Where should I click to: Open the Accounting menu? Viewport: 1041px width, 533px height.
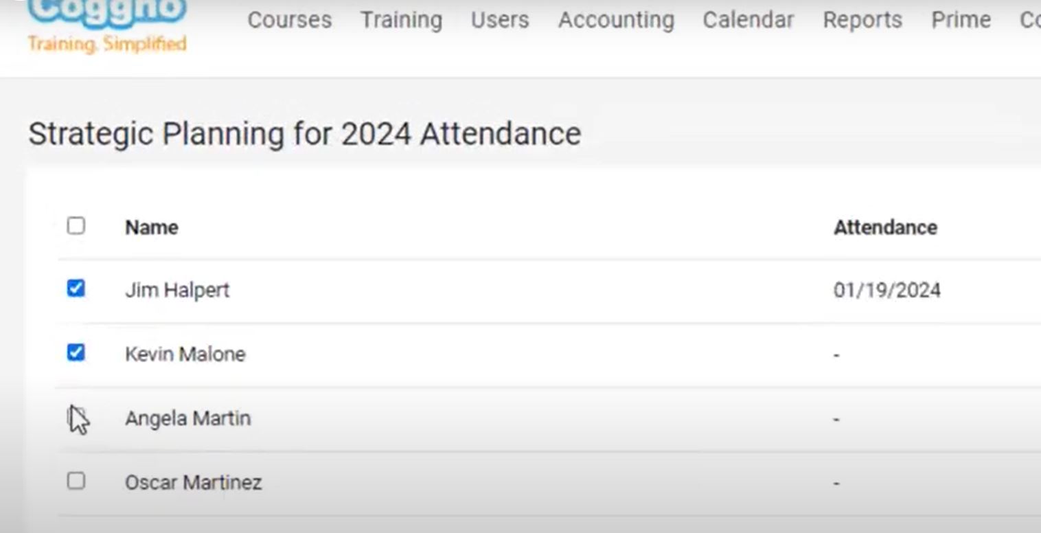(x=616, y=21)
